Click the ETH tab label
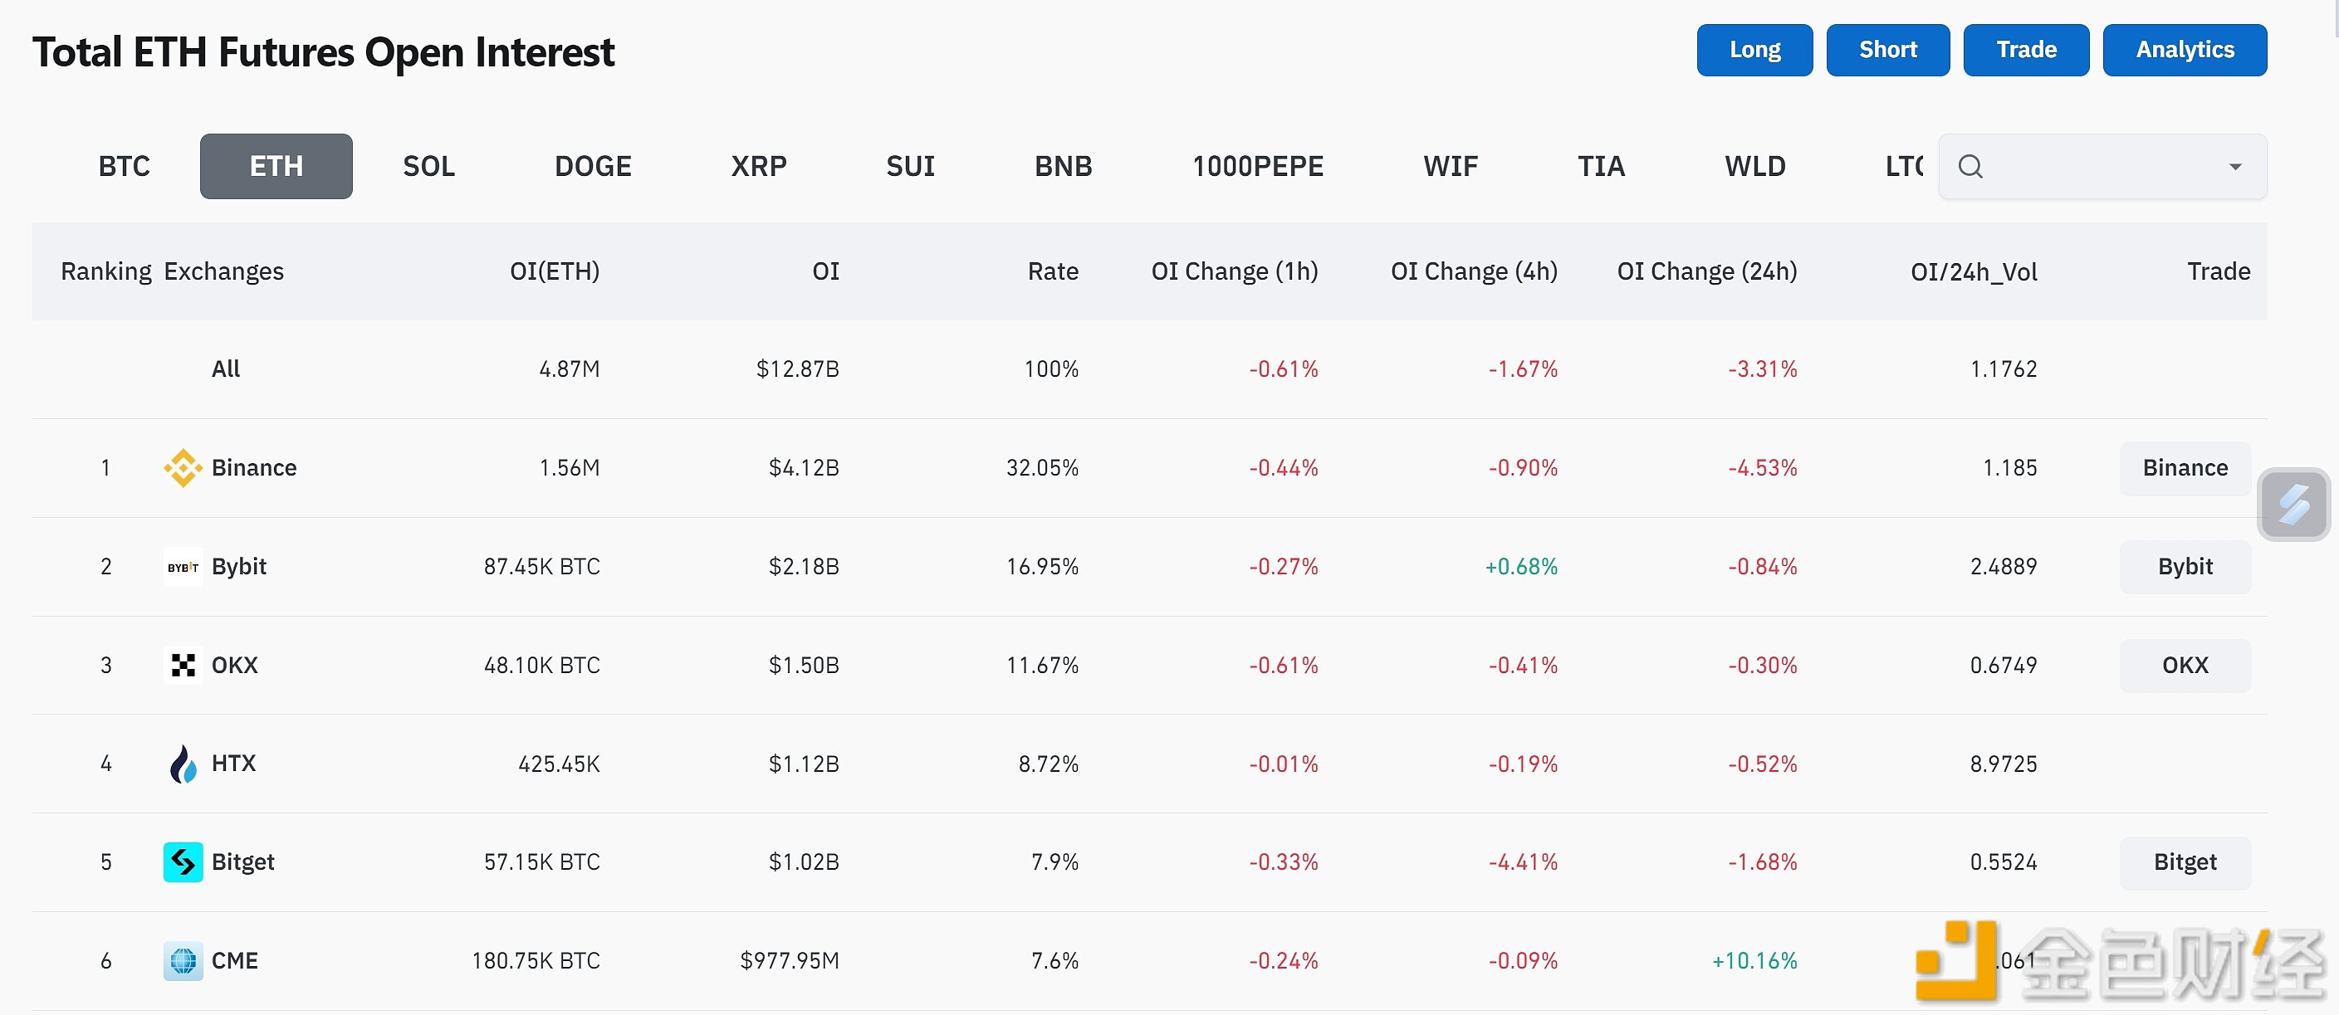 276,165
